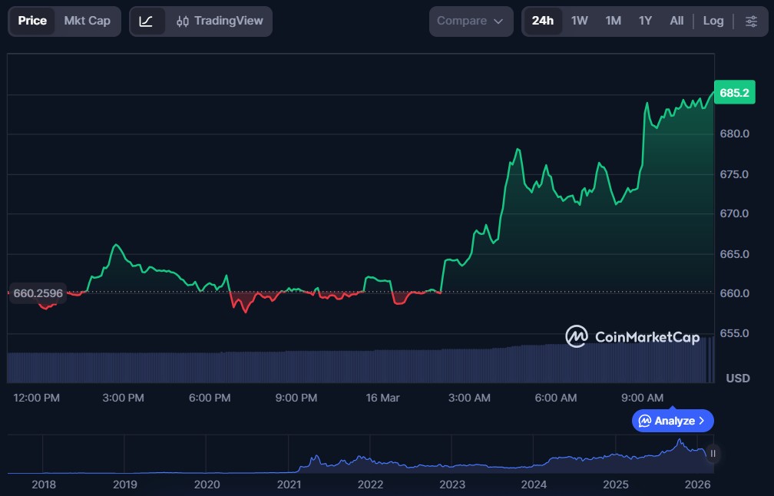Select the 1M time range
This screenshot has height=496, width=774.
[613, 21]
